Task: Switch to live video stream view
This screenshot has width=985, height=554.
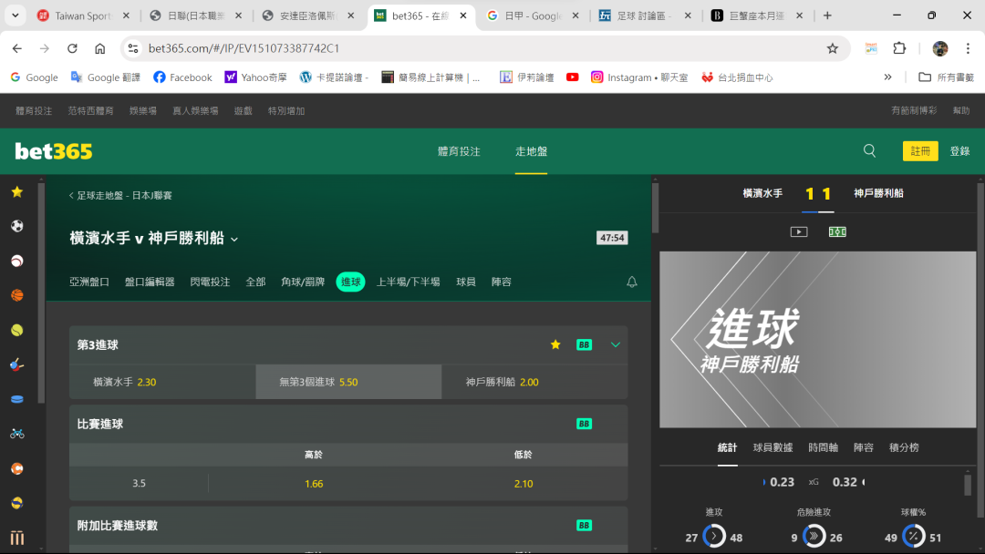Action: (x=798, y=231)
